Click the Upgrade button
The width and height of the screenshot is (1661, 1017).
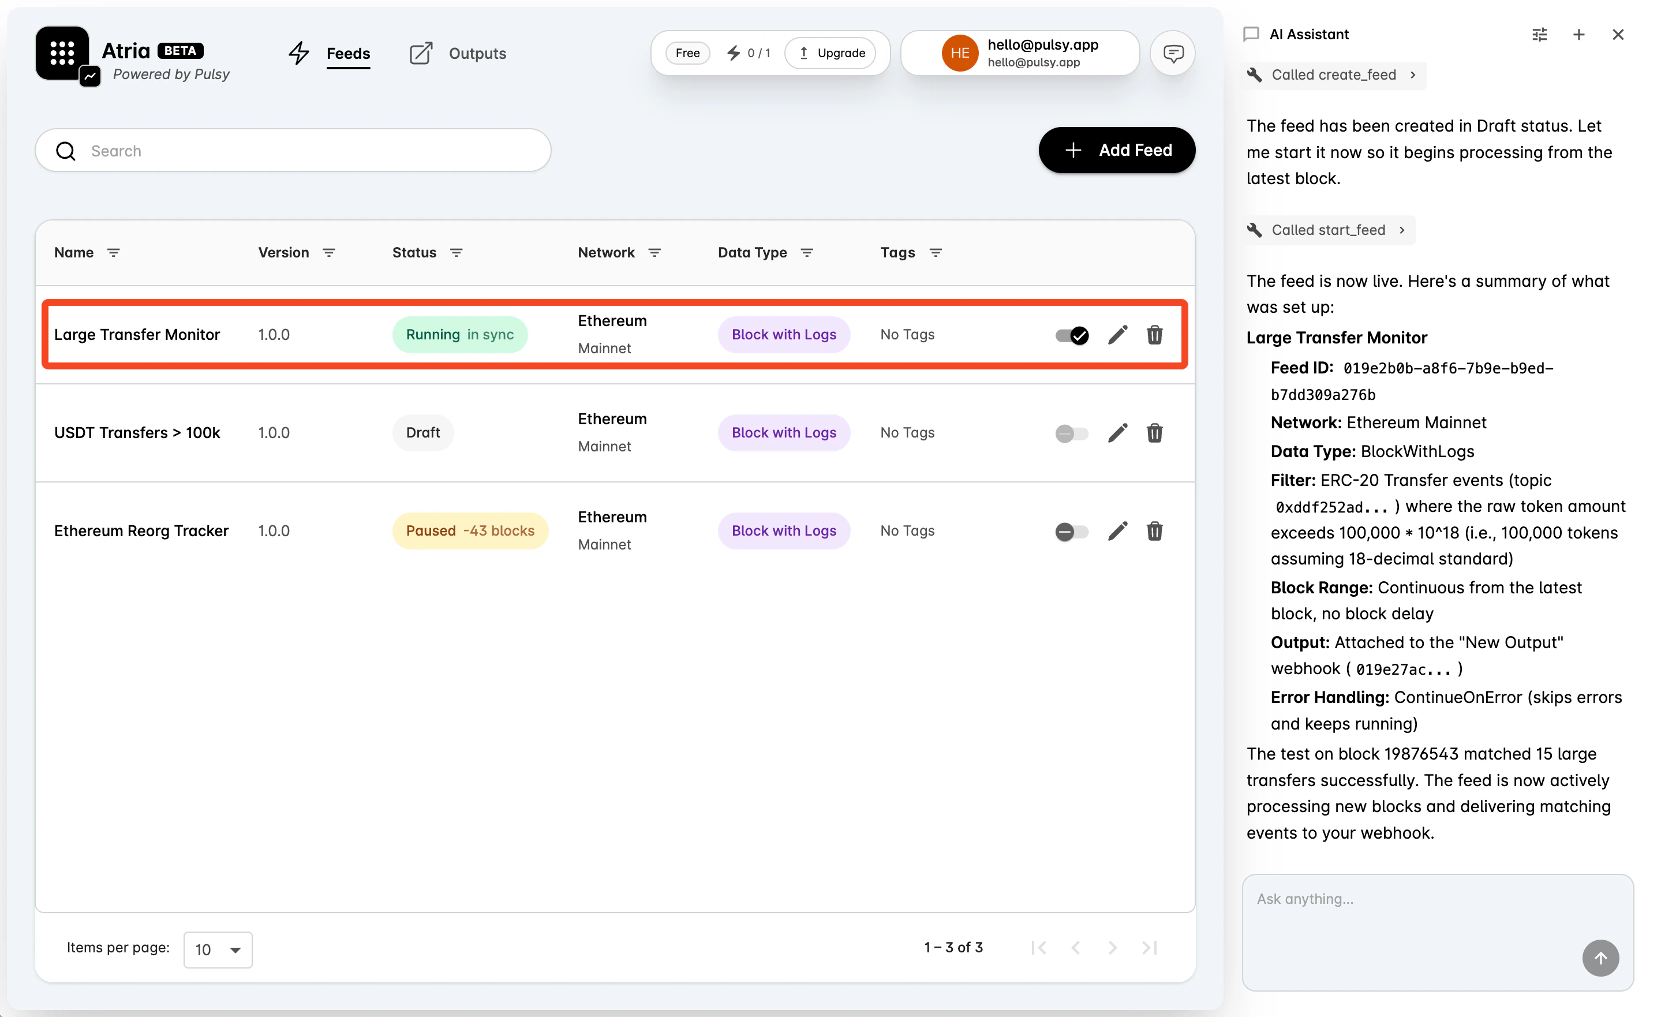831,53
